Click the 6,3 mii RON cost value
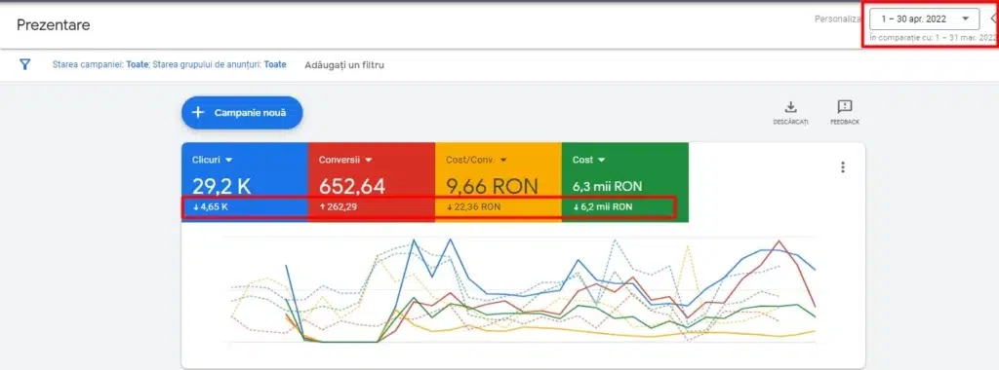Screen dimensions: 999x370 pos(607,186)
